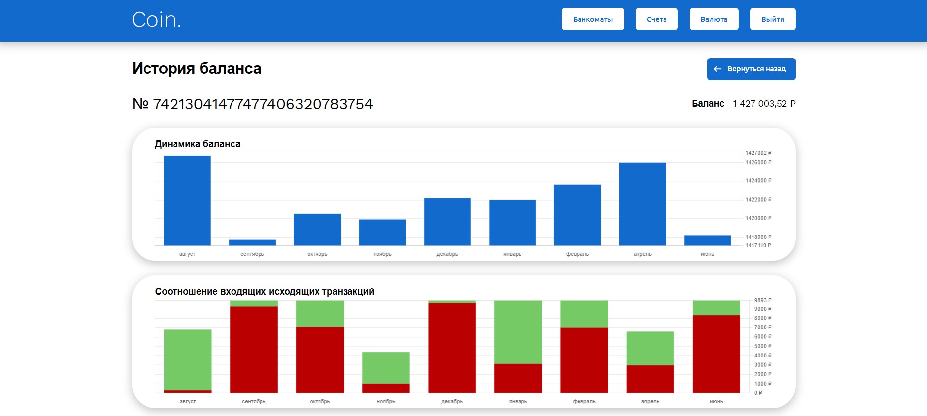Select the февраль blue balance bar
Image resolution: width=927 pixels, height=416 pixels.
tap(578, 215)
